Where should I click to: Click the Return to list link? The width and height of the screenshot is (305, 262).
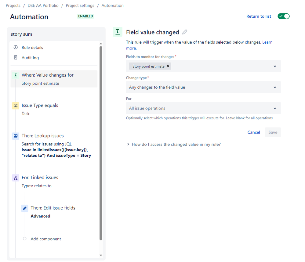click(259, 16)
